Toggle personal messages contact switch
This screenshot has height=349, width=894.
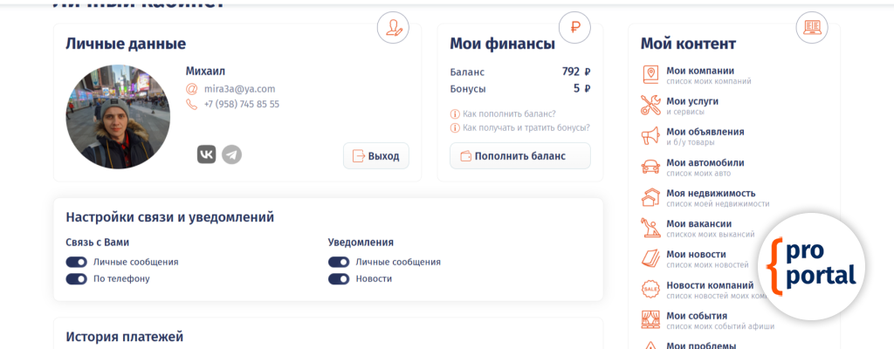click(x=76, y=262)
